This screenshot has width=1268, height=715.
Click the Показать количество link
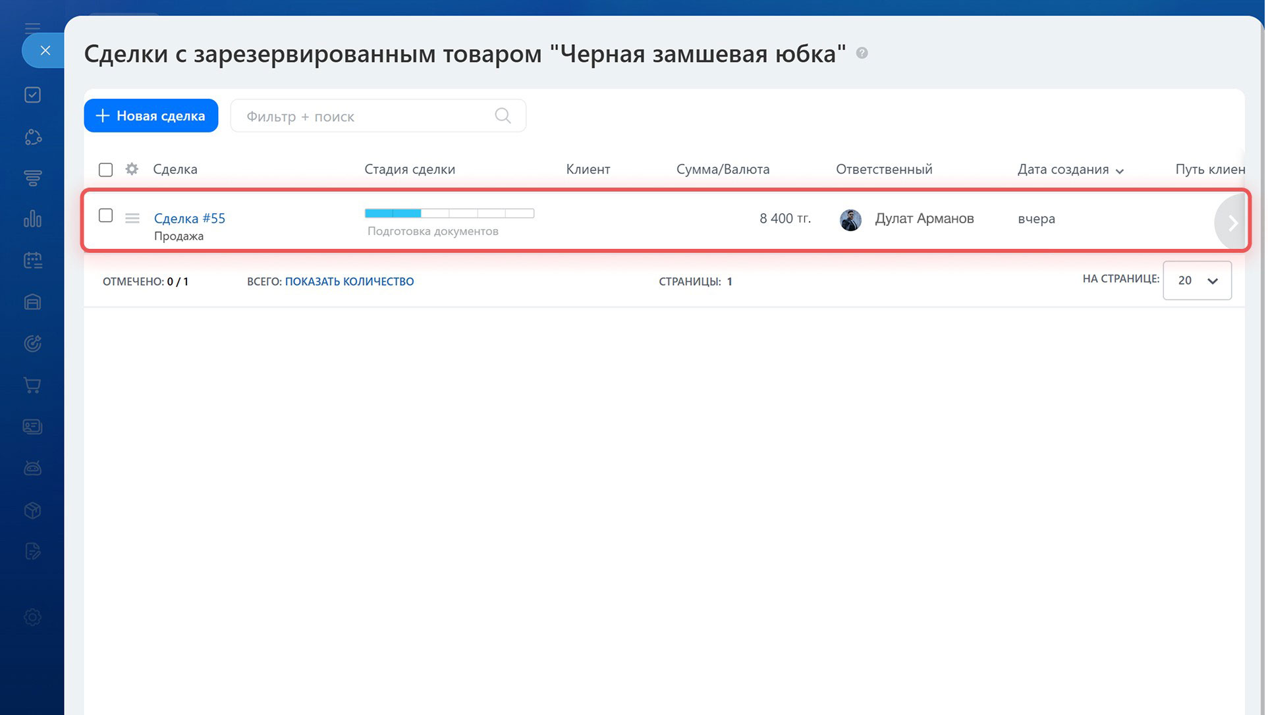[350, 282]
